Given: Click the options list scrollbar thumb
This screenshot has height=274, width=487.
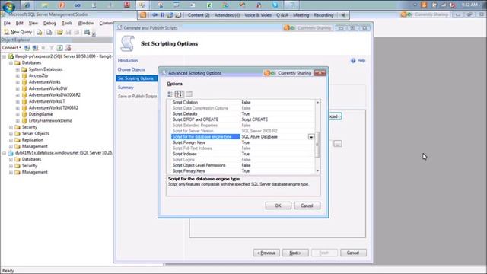Looking at the screenshot, I should (x=317, y=145).
